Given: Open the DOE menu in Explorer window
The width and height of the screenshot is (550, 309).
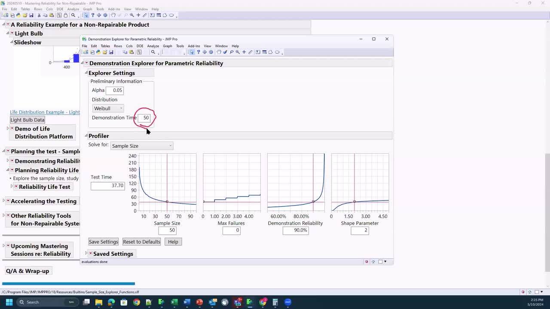Looking at the screenshot, I should (140, 46).
